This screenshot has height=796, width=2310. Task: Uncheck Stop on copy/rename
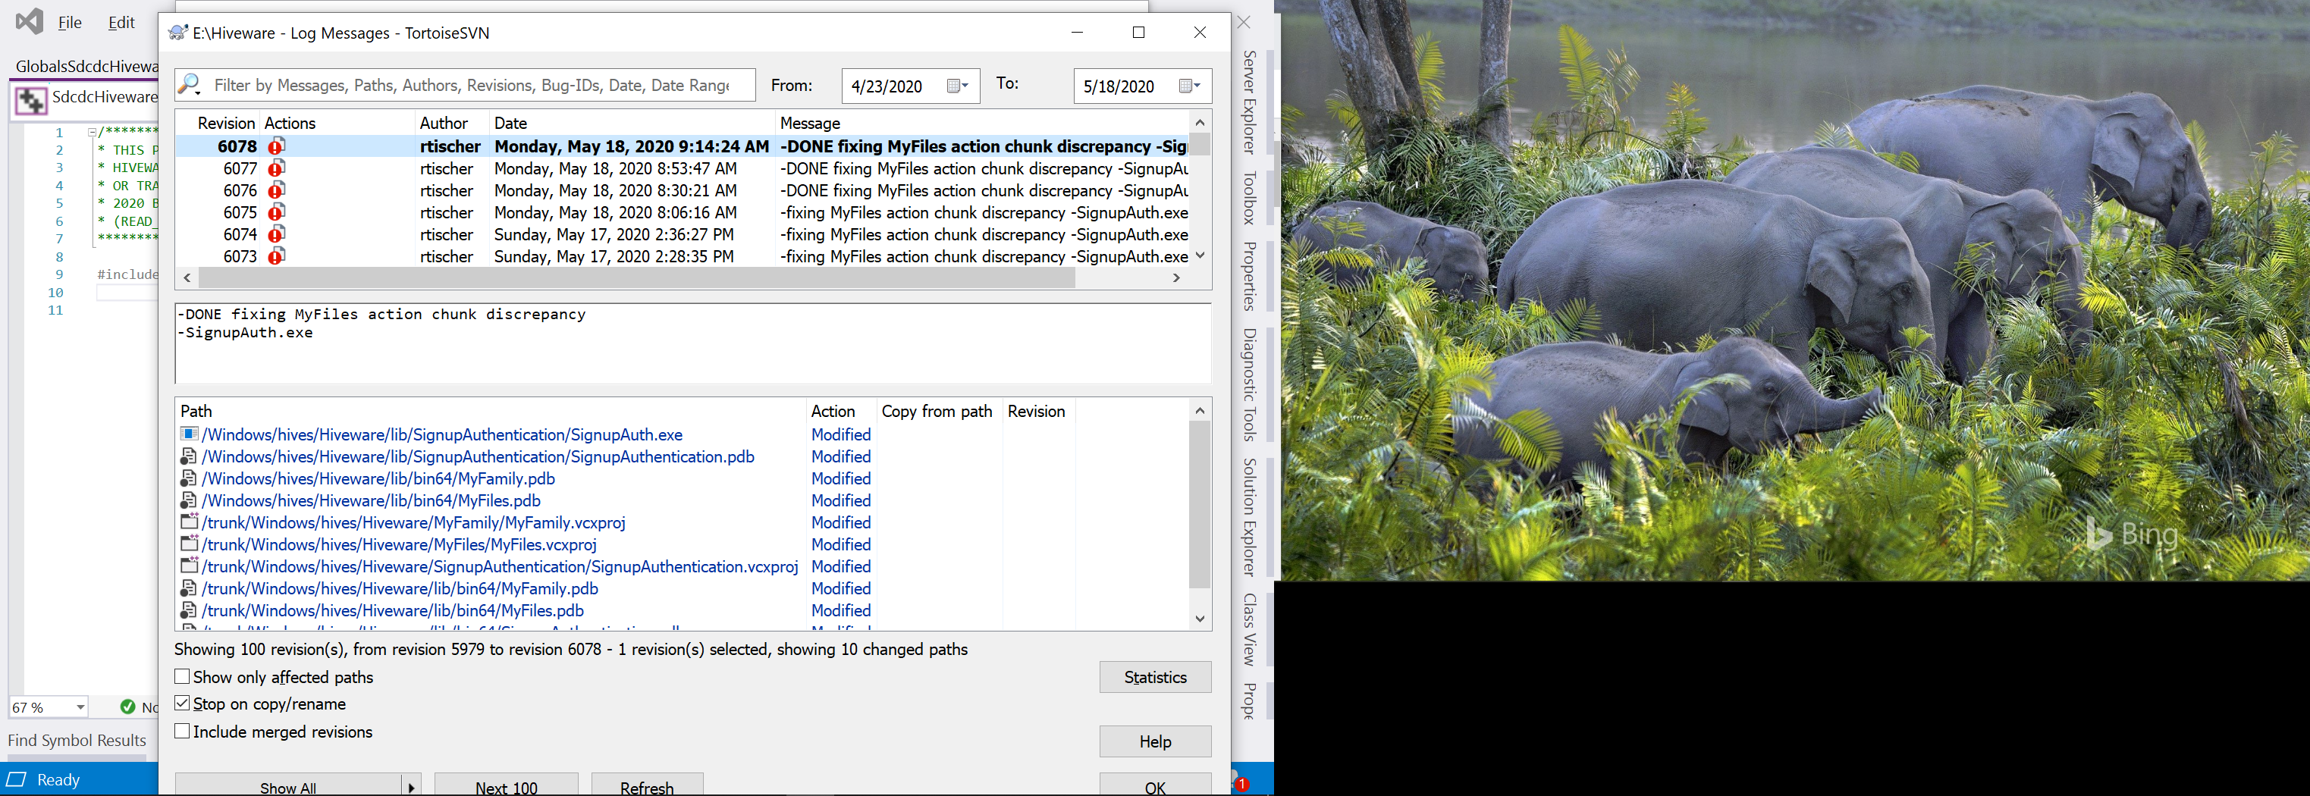182,704
